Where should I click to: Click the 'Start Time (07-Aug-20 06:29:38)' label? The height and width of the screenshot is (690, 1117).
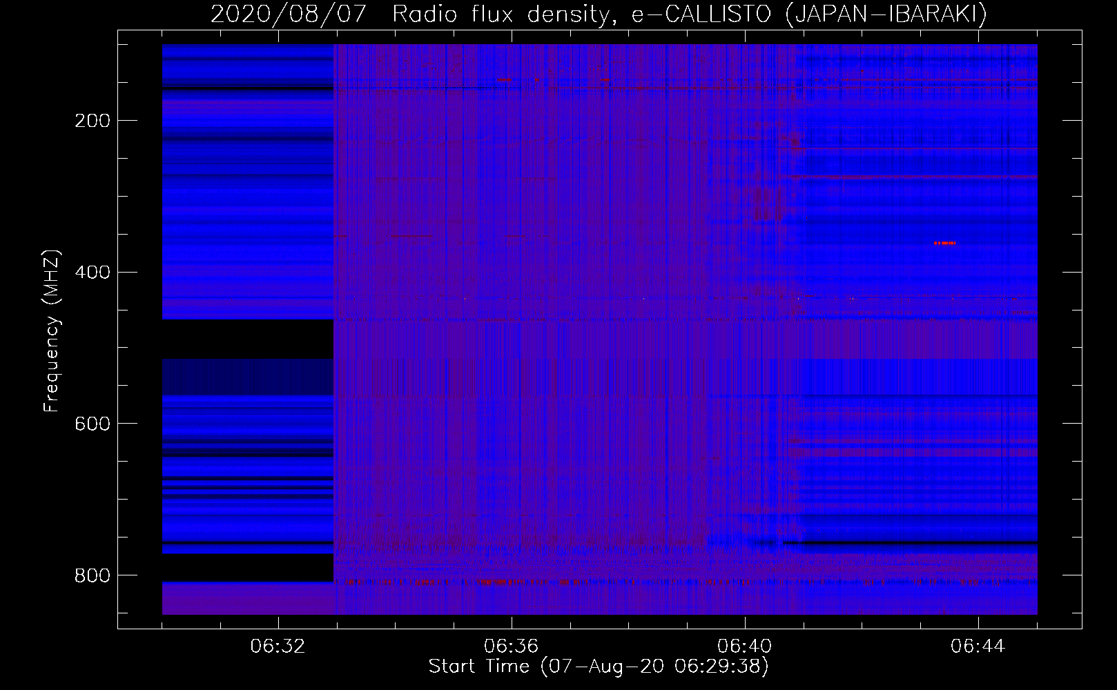[599, 666]
